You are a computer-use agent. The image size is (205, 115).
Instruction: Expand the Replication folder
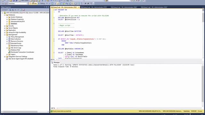click(5, 30)
